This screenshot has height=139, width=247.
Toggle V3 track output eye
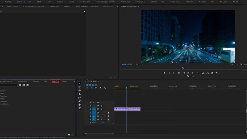pos(102,103)
